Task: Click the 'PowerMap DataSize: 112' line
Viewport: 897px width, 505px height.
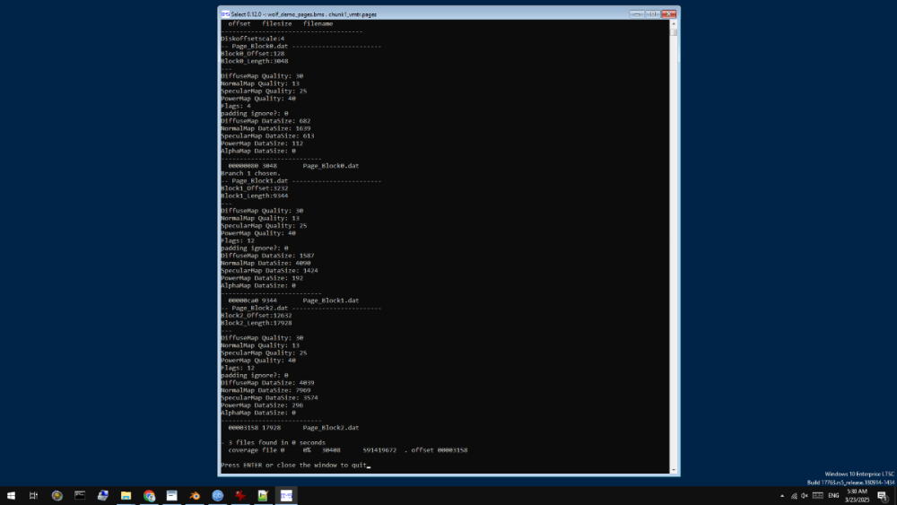Action: (x=262, y=143)
